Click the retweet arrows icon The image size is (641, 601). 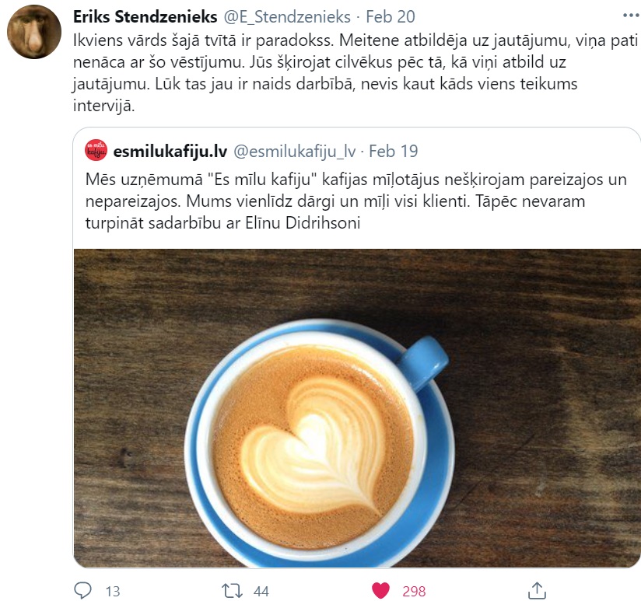(232, 591)
